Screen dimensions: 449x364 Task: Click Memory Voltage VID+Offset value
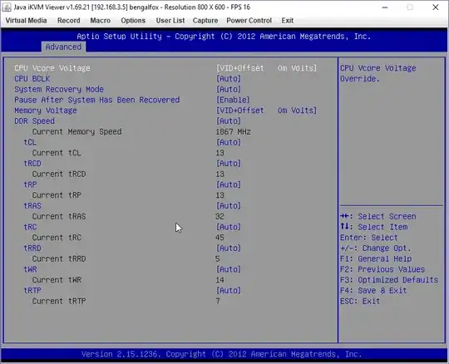(x=266, y=111)
